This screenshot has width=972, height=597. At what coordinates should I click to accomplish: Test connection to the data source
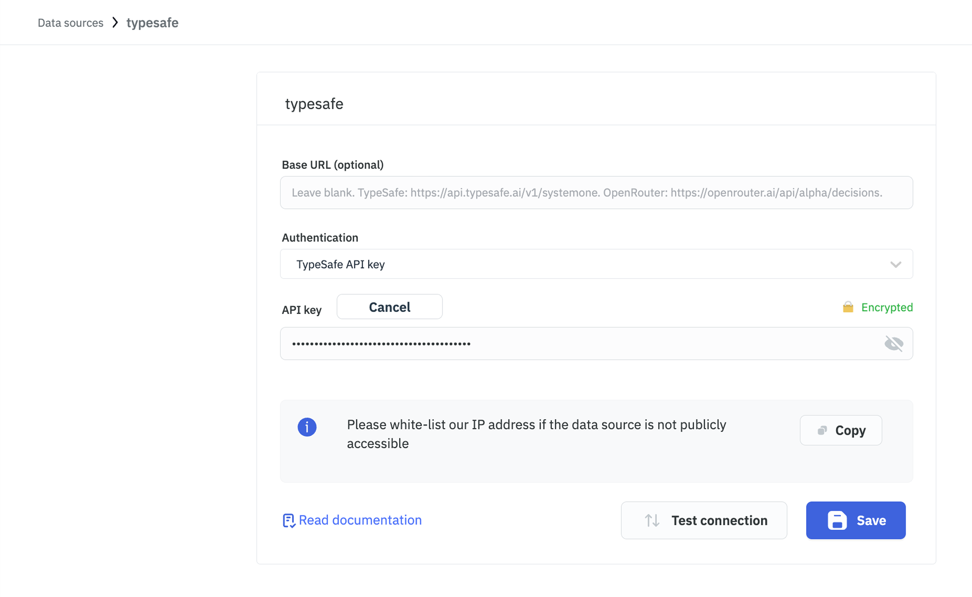(x=704, y=520)
